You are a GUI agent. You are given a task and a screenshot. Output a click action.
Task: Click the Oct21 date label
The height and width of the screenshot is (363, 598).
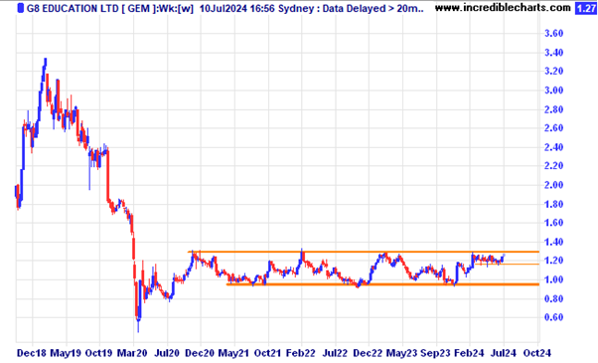coord(267,353)
